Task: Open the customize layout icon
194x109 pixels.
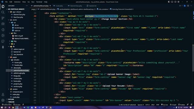Action: pos(179,2)
